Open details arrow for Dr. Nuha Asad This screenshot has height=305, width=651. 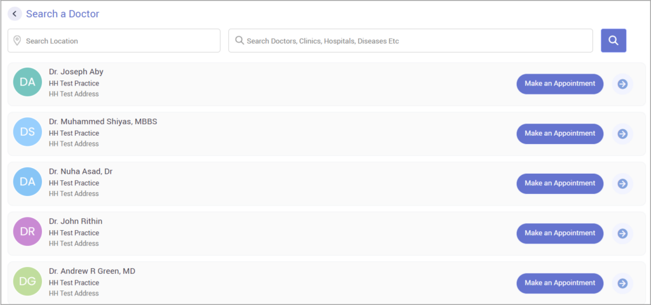[x=622, y=183]
